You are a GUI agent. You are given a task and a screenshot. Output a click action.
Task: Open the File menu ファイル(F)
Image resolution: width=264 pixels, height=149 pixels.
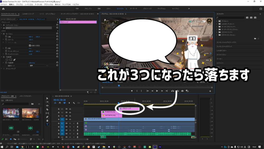pos(4,4)
